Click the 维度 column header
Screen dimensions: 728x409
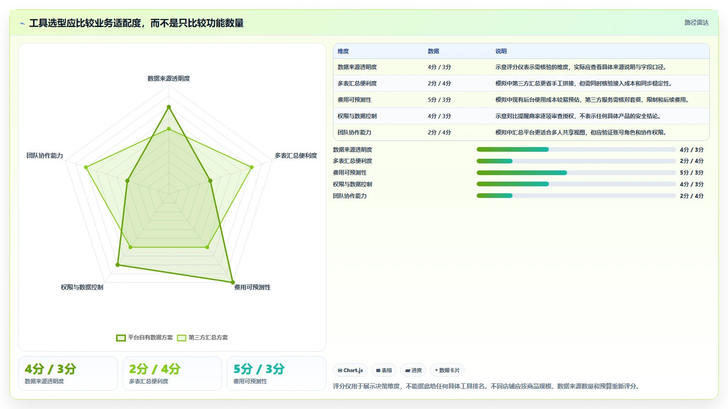(x=343, y=51)
